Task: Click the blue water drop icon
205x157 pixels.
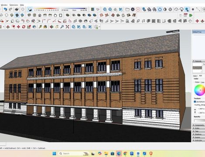Action: [160, 10]
